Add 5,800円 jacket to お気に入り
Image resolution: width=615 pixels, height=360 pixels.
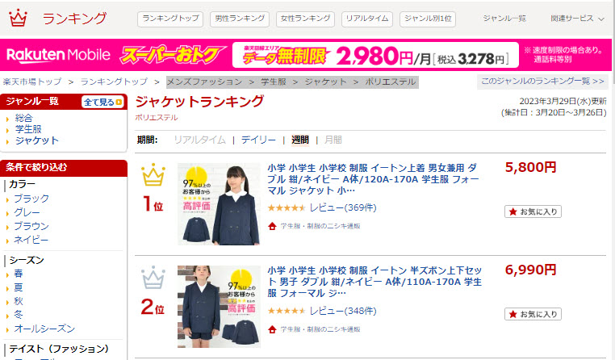[x=533, y=211]
